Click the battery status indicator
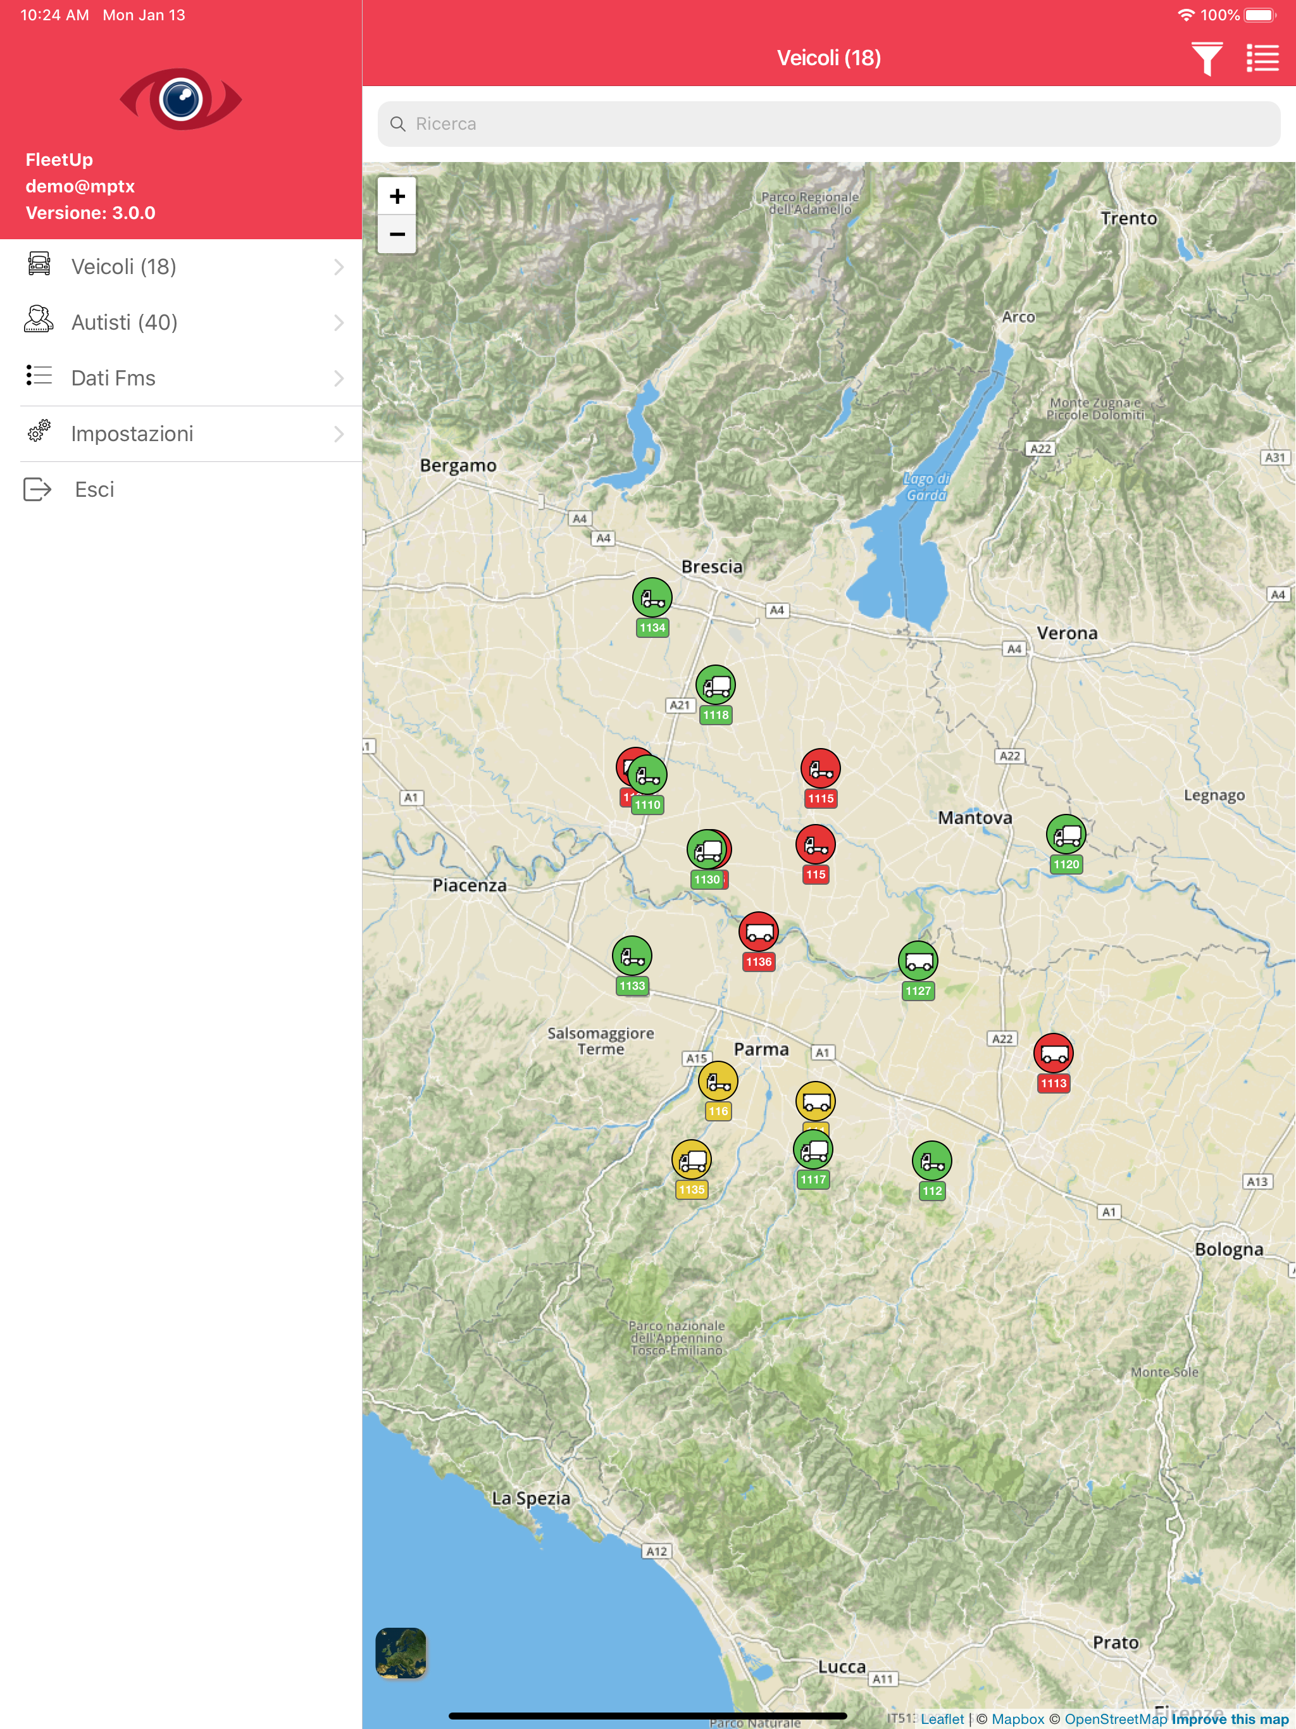Viewport: 1296px width, 1729px height. (1260, 15)
